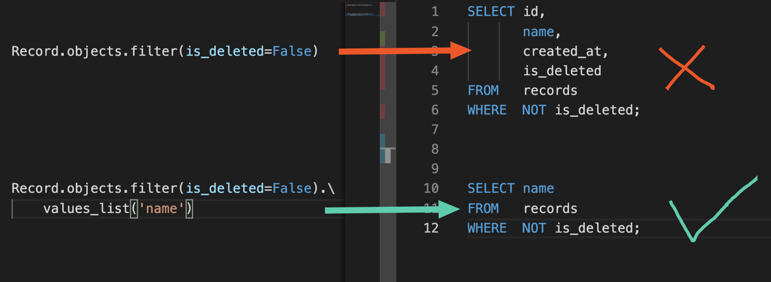
Task: Click the minimap preview of the code
Action: 362,9
